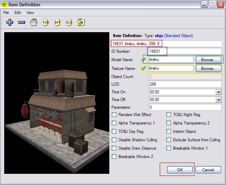
Task: Open the Edit menu
Action: pos(18,13)
